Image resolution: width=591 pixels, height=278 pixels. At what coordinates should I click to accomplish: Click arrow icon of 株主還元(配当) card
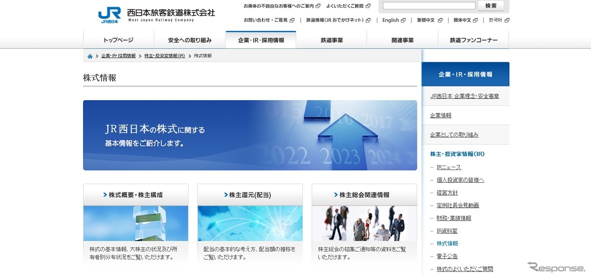pos(225,195)
